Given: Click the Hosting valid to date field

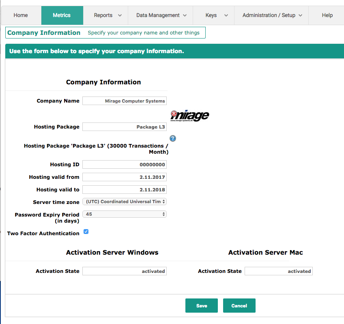Looking at the screenshot, I should point(124,190).
